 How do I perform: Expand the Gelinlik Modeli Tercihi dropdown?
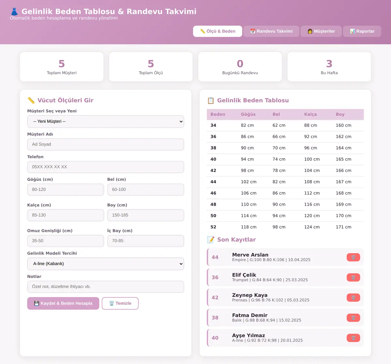coord(106,264)
